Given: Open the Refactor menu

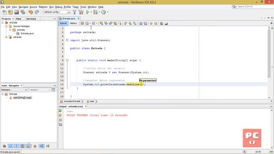Looking at the screenshot, I should coord(43,7).
